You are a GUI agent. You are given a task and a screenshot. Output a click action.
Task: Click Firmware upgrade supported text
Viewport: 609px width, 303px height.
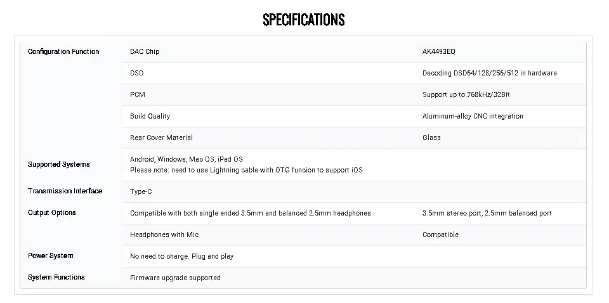(x=175, y=278)
